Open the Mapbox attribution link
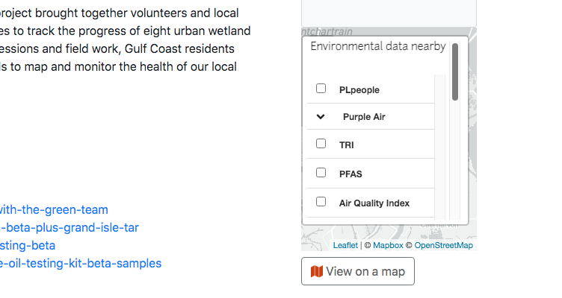Screen dimensions: 562x298 [x=388, y=245]
